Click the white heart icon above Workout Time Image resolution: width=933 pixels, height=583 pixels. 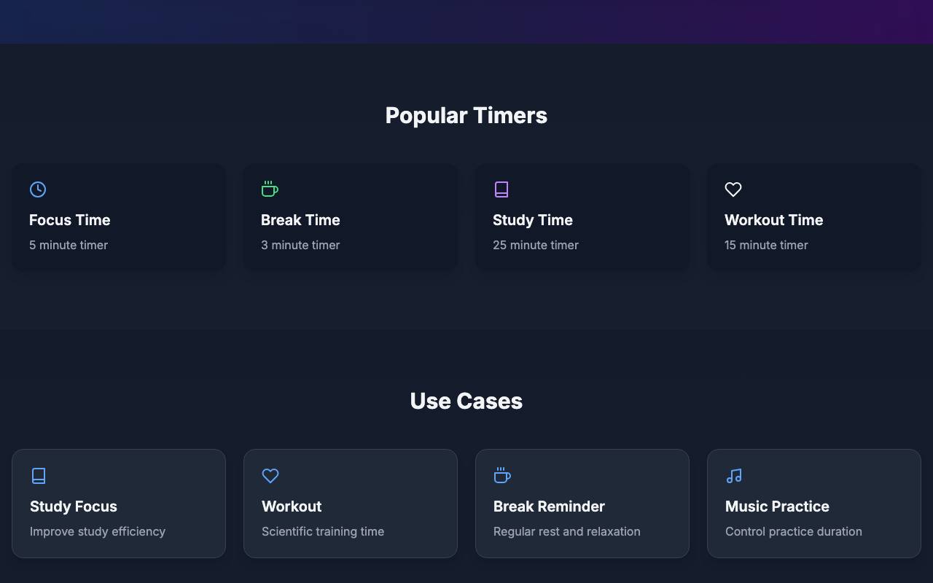click(733, 189)
